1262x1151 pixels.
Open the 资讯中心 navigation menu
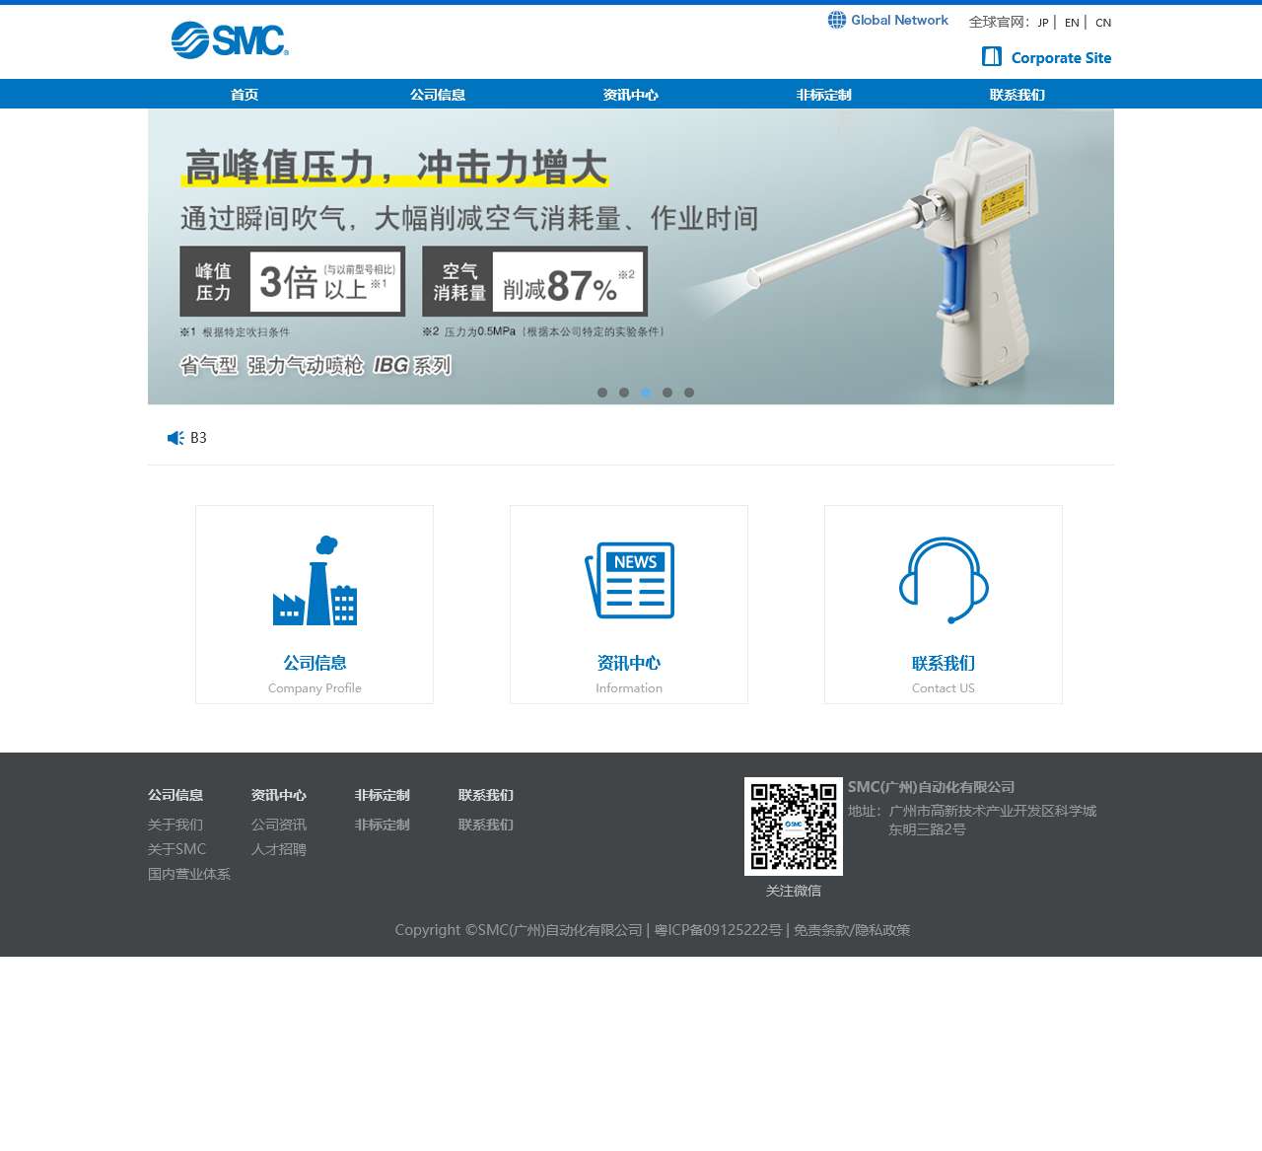[x=631, y=95]
